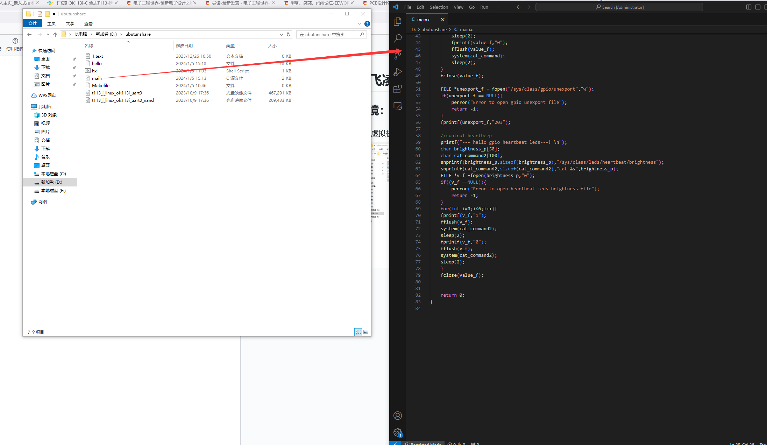The image size is (767, 445).
Task: Open 快速访问 in the navigation pane
Action: 47,51
